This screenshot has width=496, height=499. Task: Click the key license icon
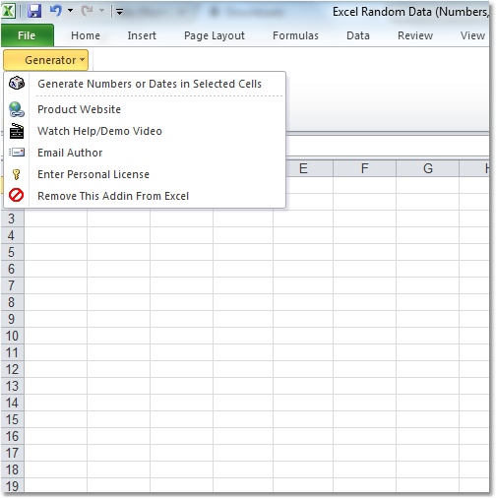coord(17,174)
